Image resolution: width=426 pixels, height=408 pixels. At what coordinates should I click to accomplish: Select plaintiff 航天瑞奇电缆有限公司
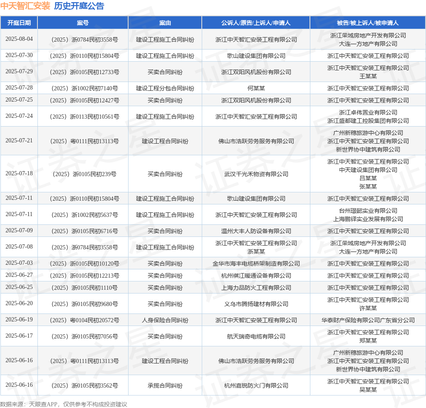[x=256, y=336]
